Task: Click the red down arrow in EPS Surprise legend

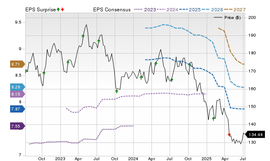Action: tap(62, 9)
